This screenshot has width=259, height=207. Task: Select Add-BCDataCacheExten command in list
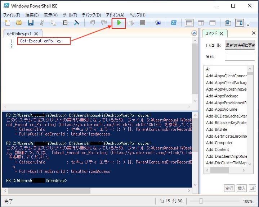226,116
